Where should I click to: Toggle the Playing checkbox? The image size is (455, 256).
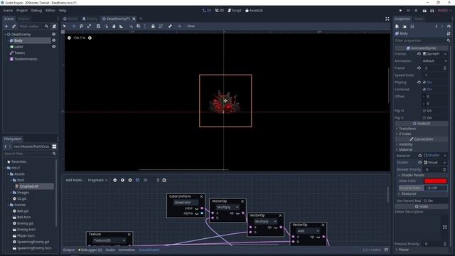(x=424, y=82)
